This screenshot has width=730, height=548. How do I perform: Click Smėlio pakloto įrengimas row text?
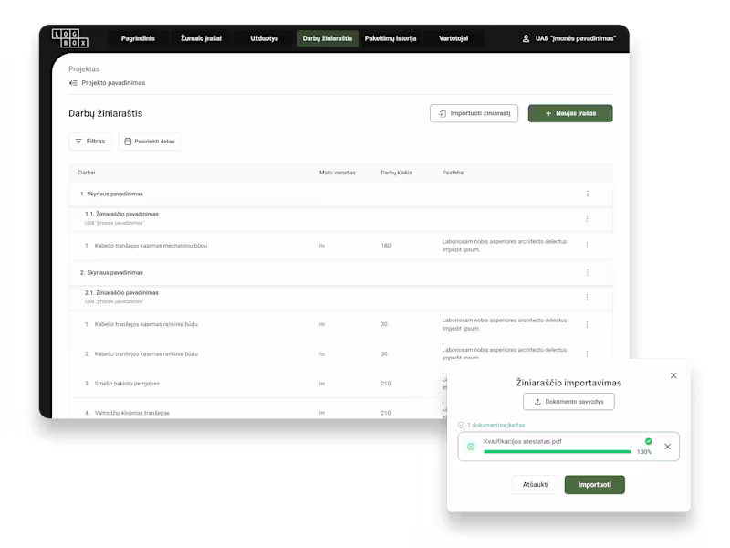click(127, 384)
